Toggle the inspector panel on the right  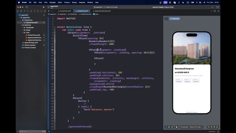[x=217, y=7]
